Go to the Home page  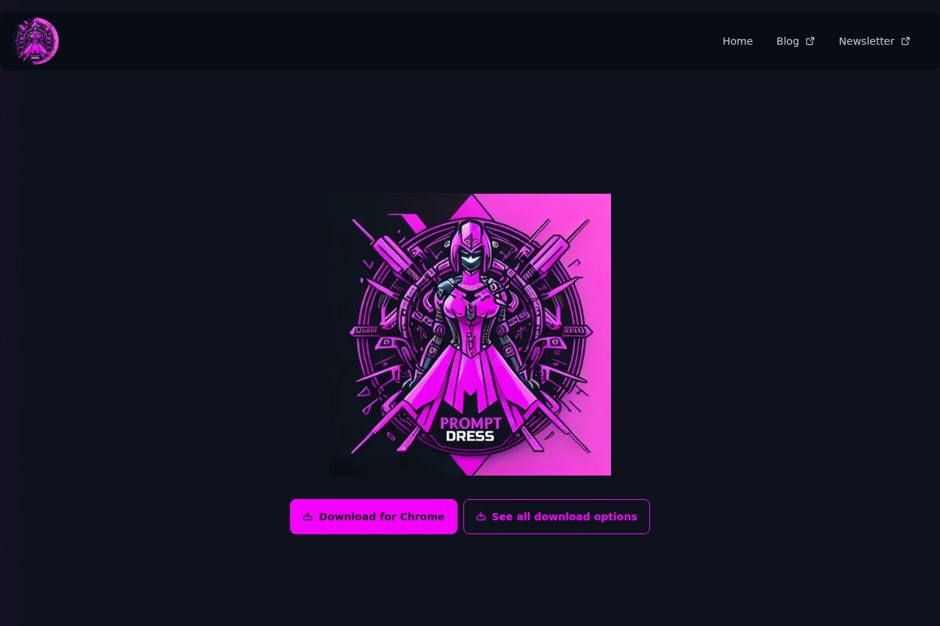point(737,41)
